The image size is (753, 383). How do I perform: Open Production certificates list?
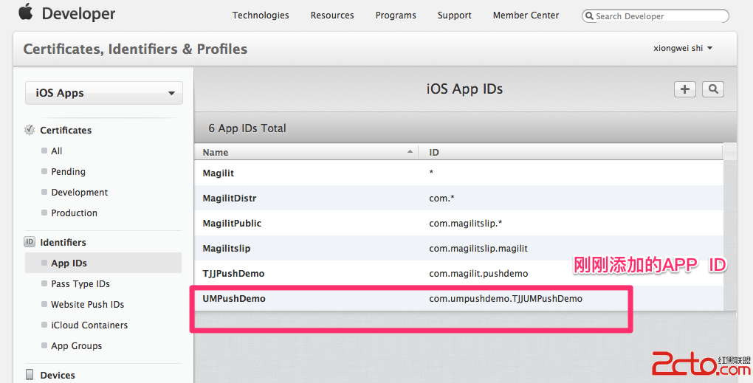(x=74, y=213)
